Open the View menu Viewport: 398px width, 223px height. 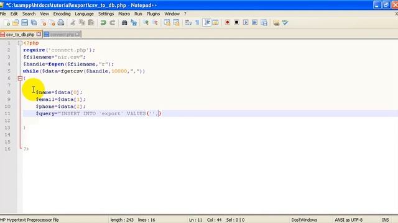pos(44,14)
